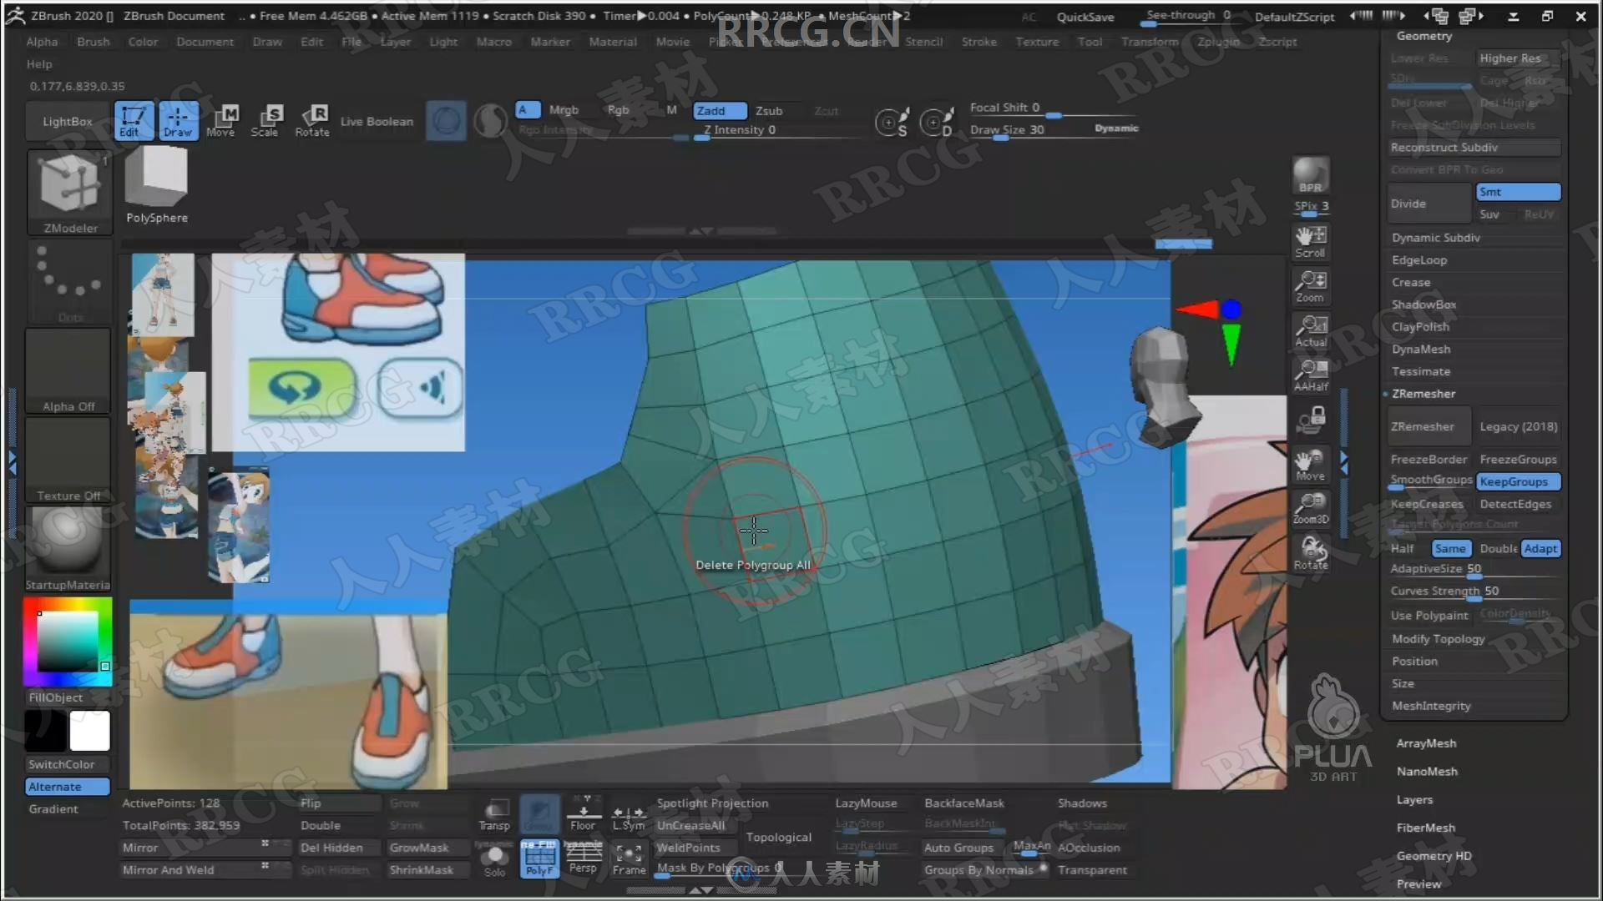This screenshot has height=901, width=1603.
Task: Open the Draw menu from menu bar
Action: pyautogui.click(x=269, y=42)
